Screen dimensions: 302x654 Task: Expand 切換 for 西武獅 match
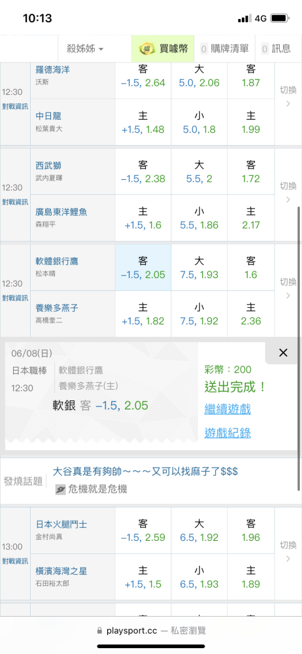288,192
